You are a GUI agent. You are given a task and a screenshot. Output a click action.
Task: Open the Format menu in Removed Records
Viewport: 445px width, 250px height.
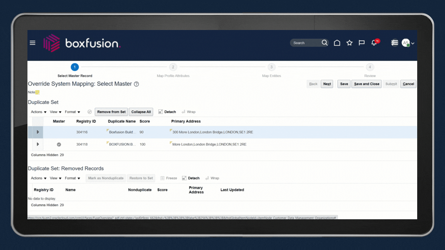pos(72,178)
